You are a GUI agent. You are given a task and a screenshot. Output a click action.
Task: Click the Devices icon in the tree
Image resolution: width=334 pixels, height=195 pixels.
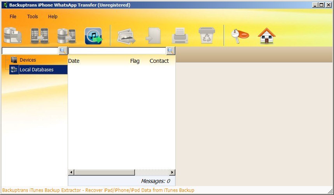14,60
